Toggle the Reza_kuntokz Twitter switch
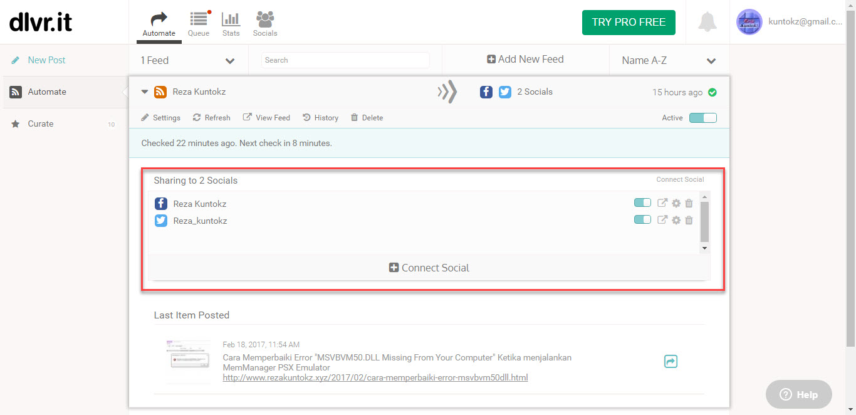856x415 pixels. click(642, 219)
